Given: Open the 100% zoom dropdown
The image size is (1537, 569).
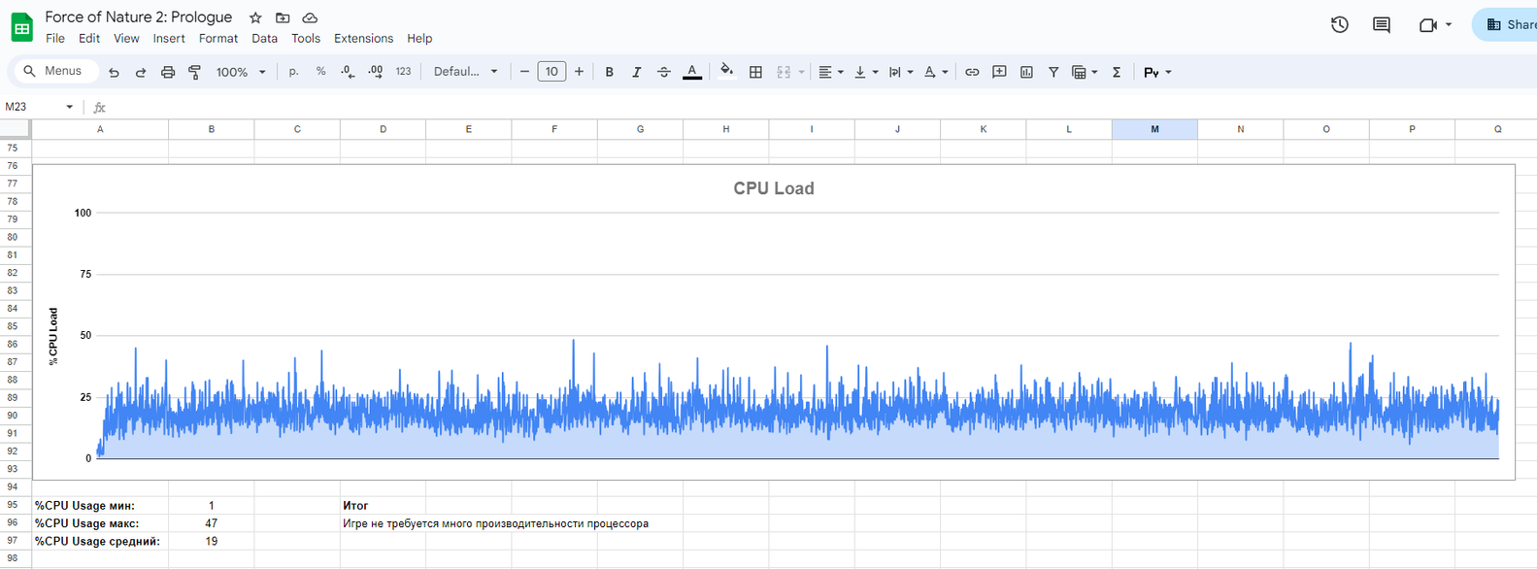Looking at the screenshot, I should (241, 72).
